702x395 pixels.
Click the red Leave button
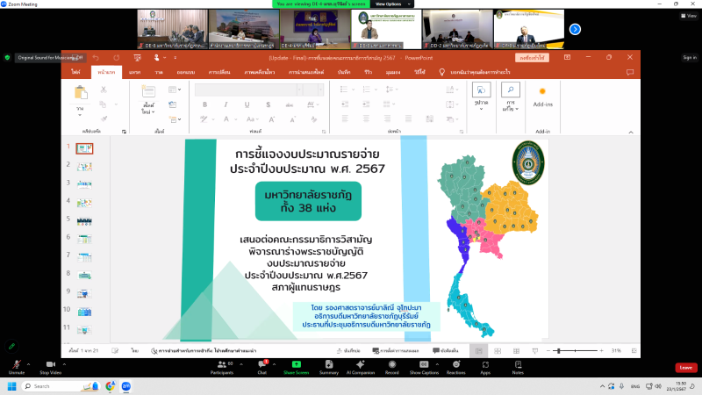[x=685, y=367]
